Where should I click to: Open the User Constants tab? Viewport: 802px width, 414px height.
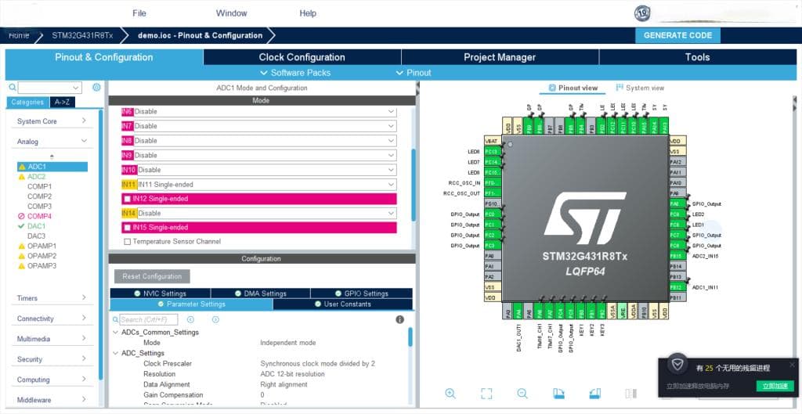(343, 304)
